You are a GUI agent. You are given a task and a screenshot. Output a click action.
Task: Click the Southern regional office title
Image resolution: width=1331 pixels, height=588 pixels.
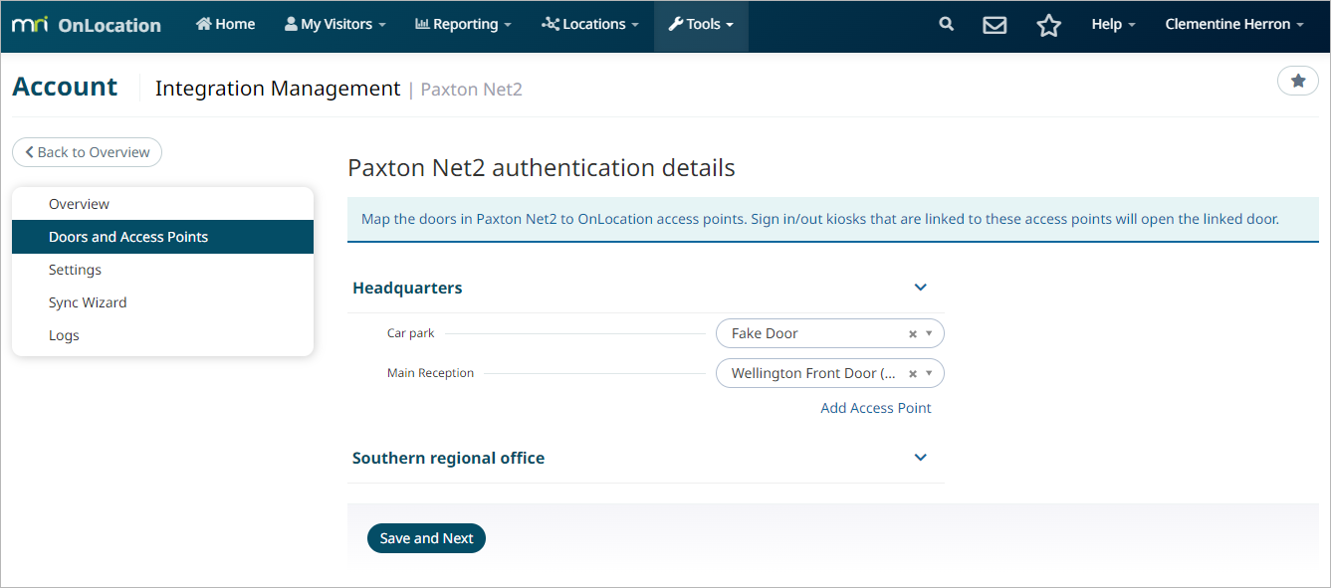448,459
